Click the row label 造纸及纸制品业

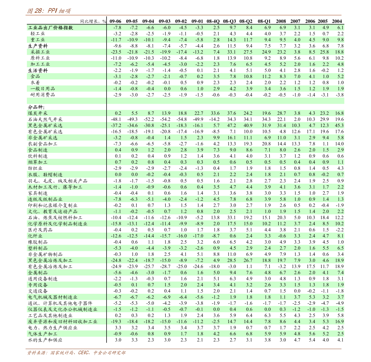coord(45,199)
